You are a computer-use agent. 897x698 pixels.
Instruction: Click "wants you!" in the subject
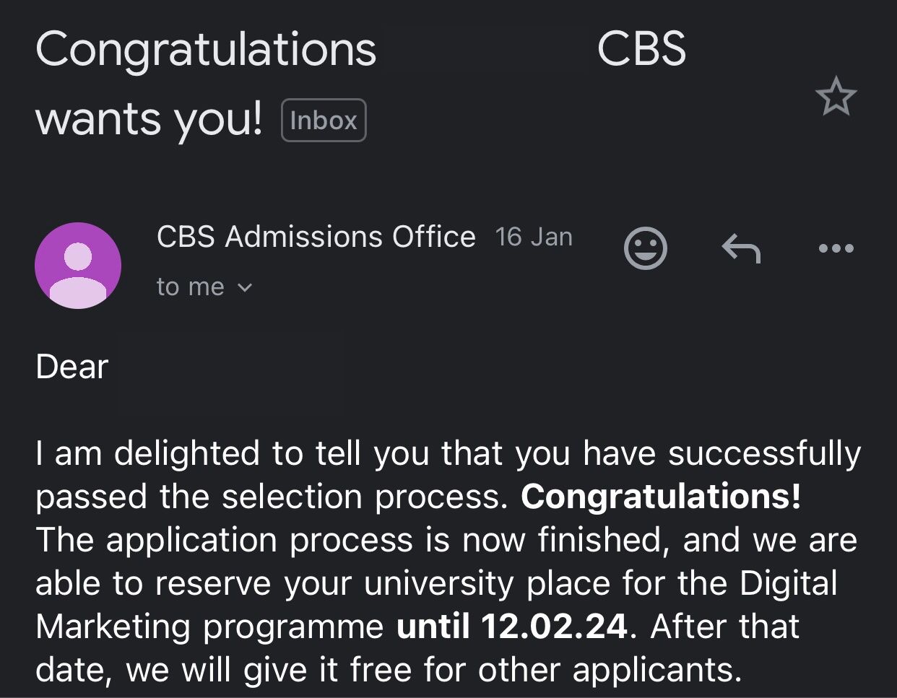tap(149, 118)
